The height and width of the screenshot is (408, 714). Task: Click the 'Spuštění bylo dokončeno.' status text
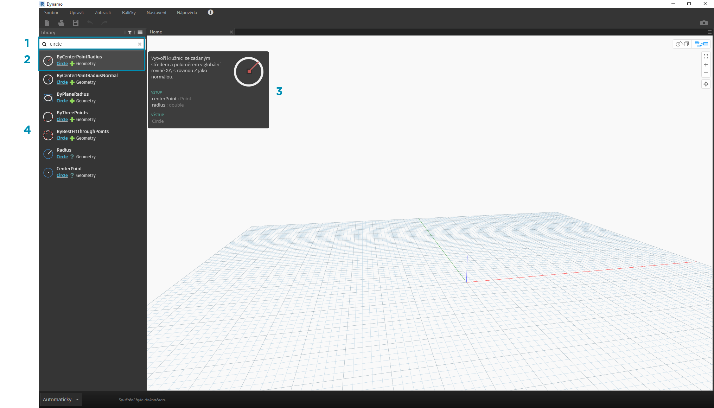coord(142,400)
